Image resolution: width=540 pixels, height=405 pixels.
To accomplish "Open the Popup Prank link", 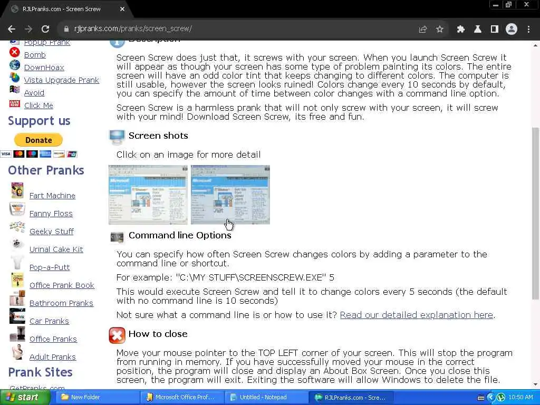I will [47, 42].
